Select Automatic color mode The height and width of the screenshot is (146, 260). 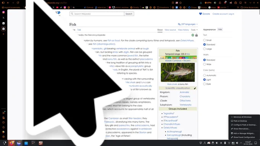[204, 75]
